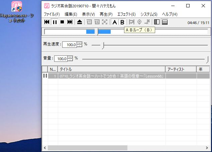Set AB loop point B

(122, 22)
